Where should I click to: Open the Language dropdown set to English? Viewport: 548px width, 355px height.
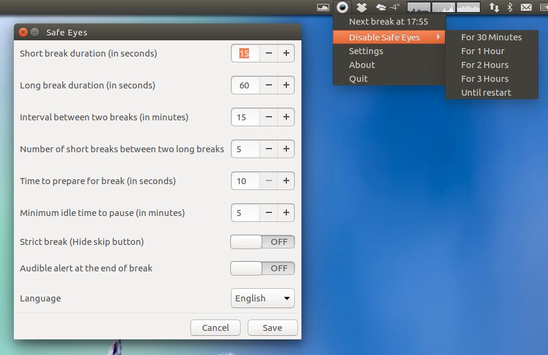pyautogui.click(x=262, y=298)
